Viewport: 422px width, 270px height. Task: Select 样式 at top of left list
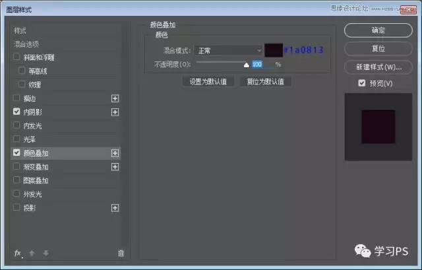click(21, 30)
